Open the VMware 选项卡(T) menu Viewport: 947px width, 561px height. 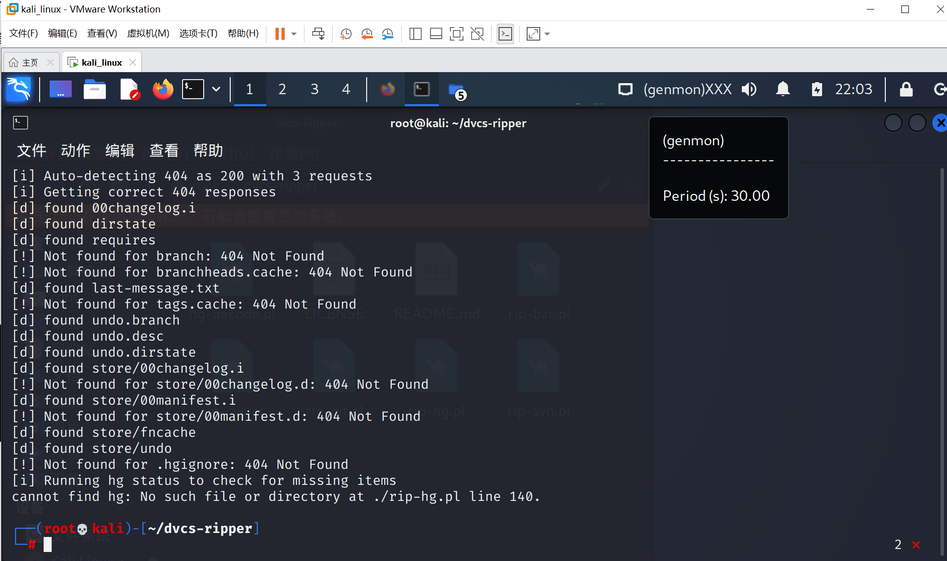(199, 34)
